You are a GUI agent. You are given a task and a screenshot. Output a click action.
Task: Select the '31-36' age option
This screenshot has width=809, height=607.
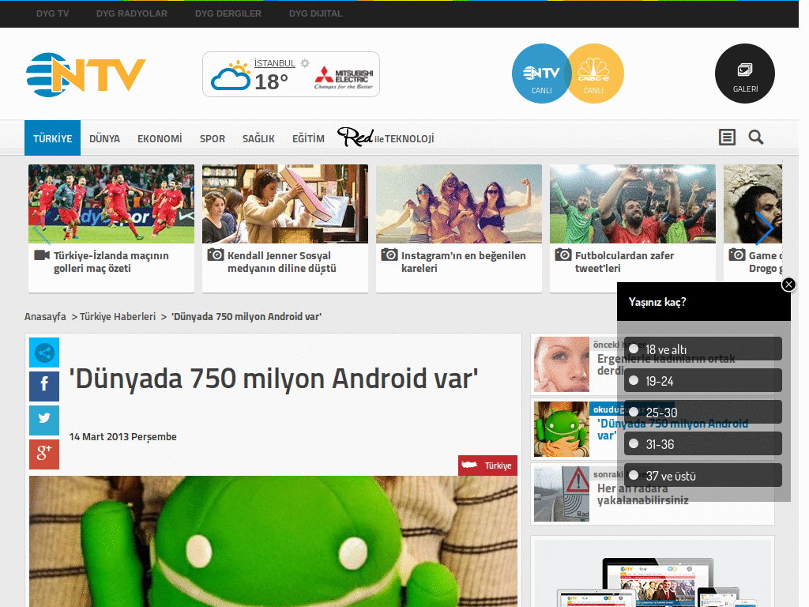coord(702,443)
